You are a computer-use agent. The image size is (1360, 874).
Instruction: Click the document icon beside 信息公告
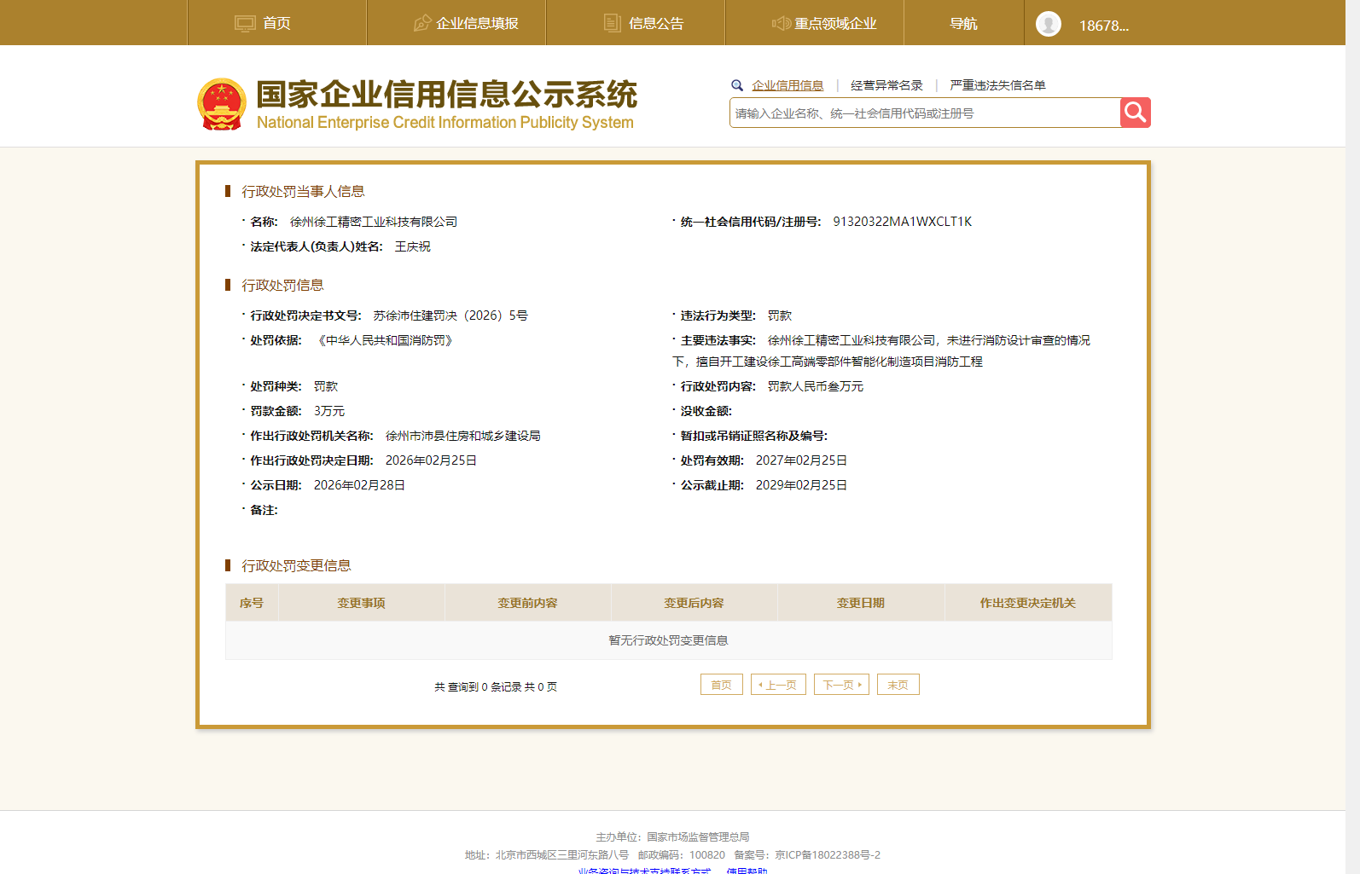pyautogui.click(x=612, y=24)
